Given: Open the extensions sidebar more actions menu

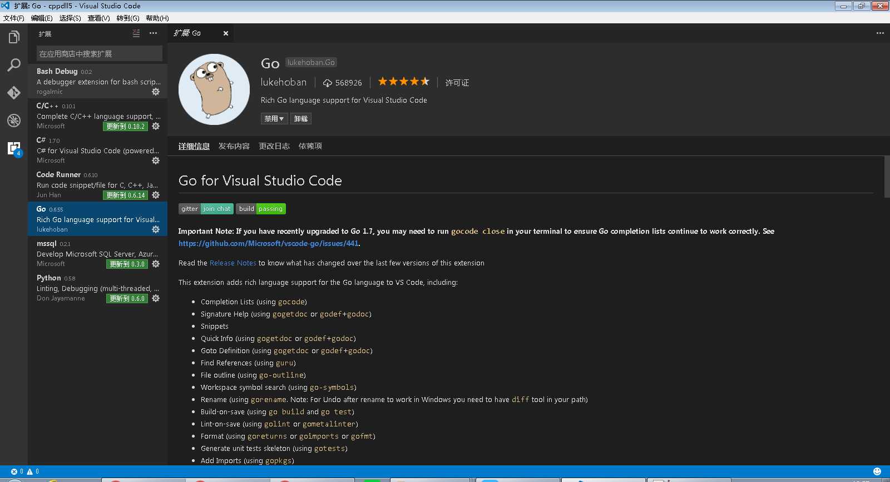Looking at the screenshot, I should [153, 33].
